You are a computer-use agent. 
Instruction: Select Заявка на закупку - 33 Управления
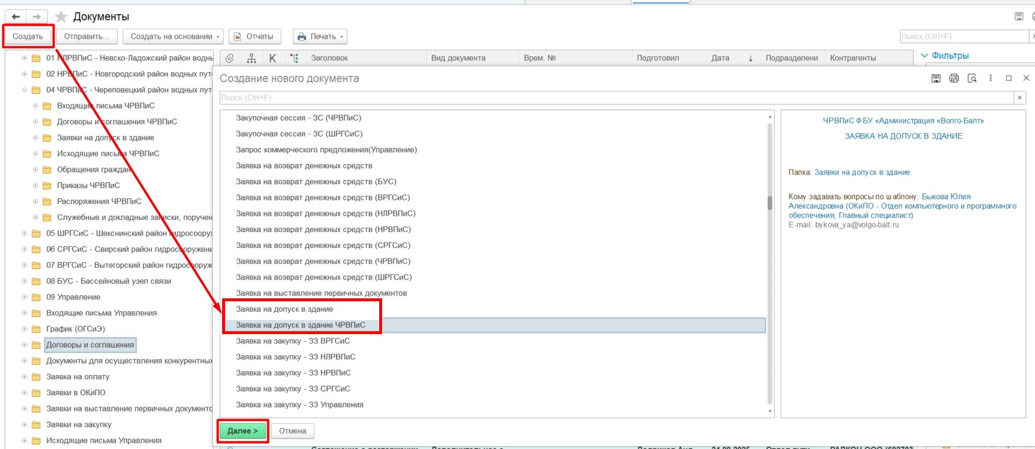(299, 405)
